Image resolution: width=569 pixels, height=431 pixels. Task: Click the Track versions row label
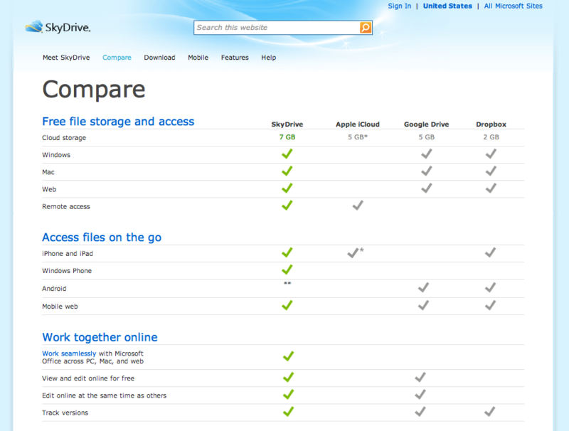click(x=65, y=413)
